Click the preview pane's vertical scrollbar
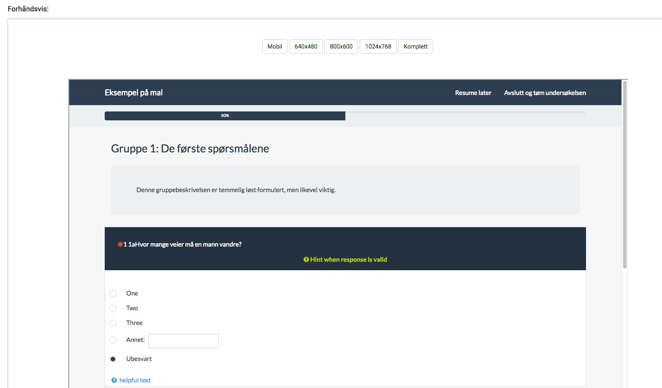 (625, 174)
